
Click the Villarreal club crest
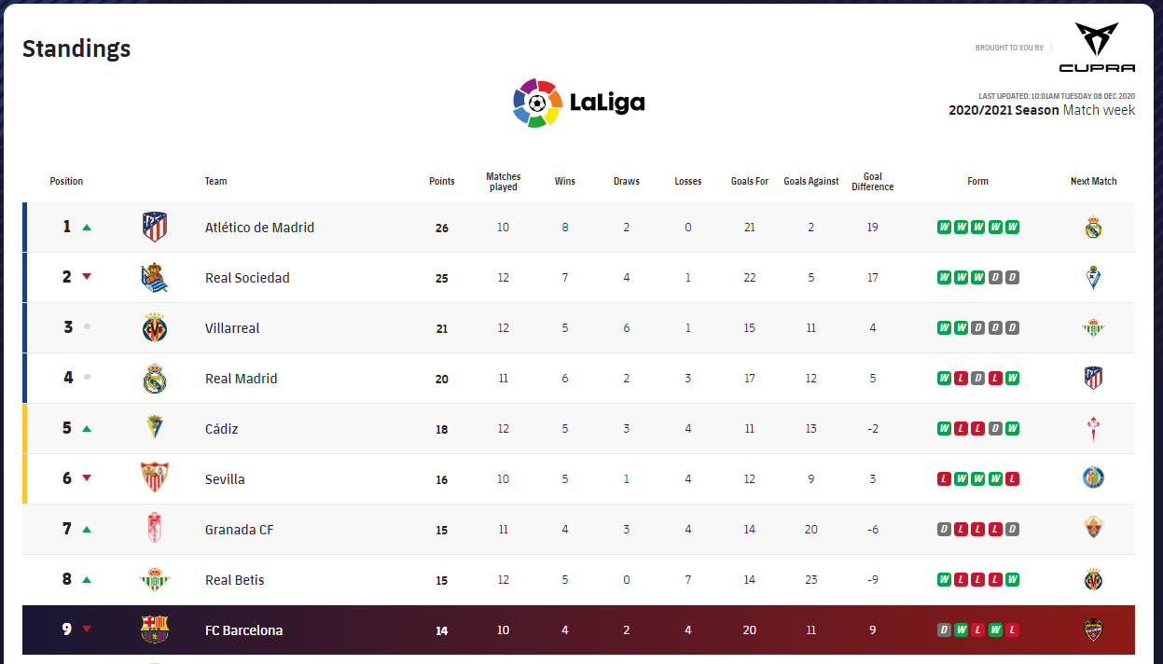click(x=155, y=328)
